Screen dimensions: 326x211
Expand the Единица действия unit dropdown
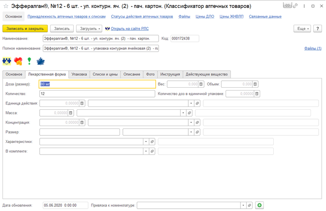(191, 103)
